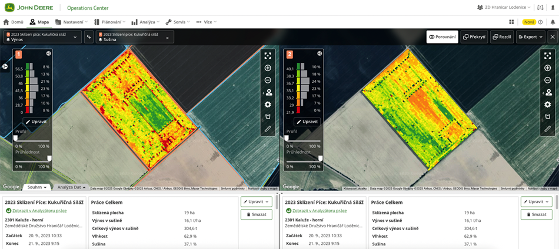Image resolution: width=559 pixels, height=249 pixels.
Task: Zoom in on the right map
Action: pyautogui.click(x=548, y=68)
